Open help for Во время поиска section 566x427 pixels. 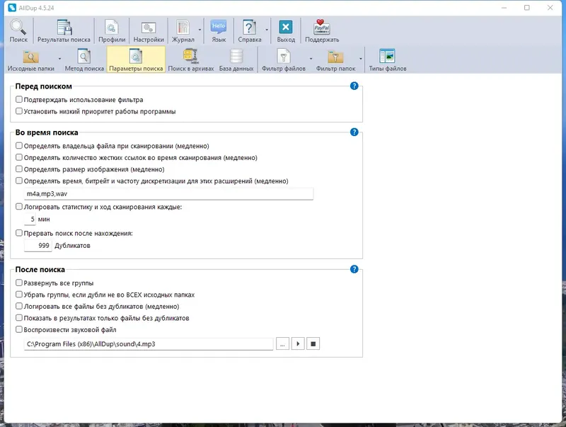354,132
